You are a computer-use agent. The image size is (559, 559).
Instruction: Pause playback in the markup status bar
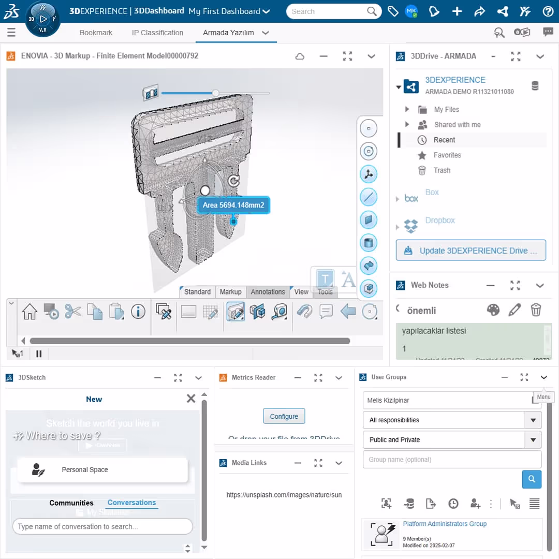point(39,354)
